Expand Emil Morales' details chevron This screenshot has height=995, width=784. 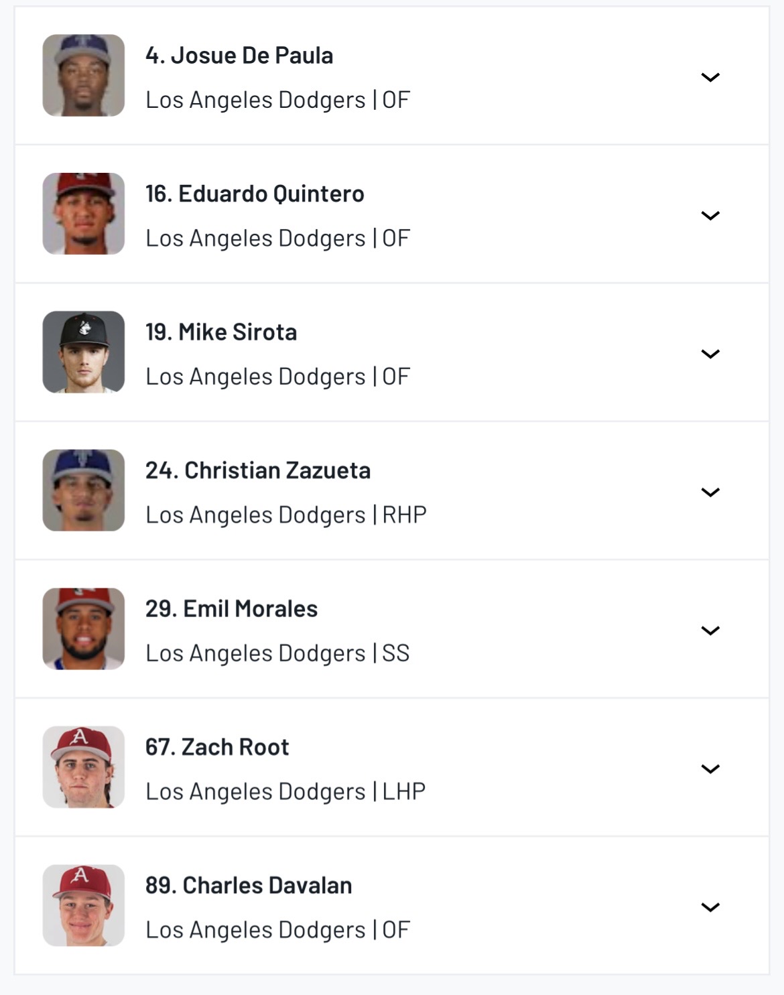(710, 631)
